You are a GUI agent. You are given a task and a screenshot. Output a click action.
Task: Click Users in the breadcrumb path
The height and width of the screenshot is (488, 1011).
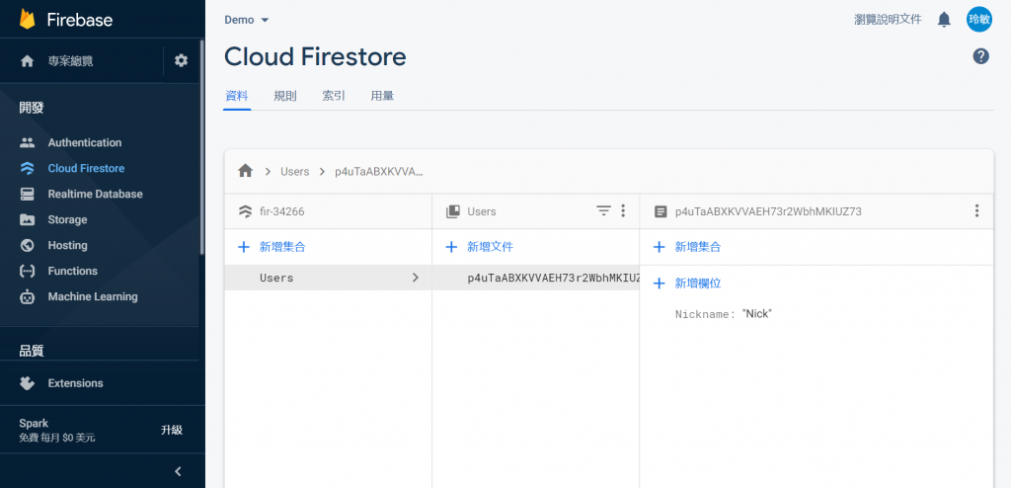coord(294,172)
